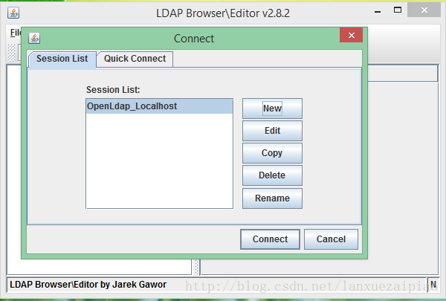Maximize the LDAP Browser\Editor window
The width and height of the screenshot is (446, 301).
[x=398, y=10]
